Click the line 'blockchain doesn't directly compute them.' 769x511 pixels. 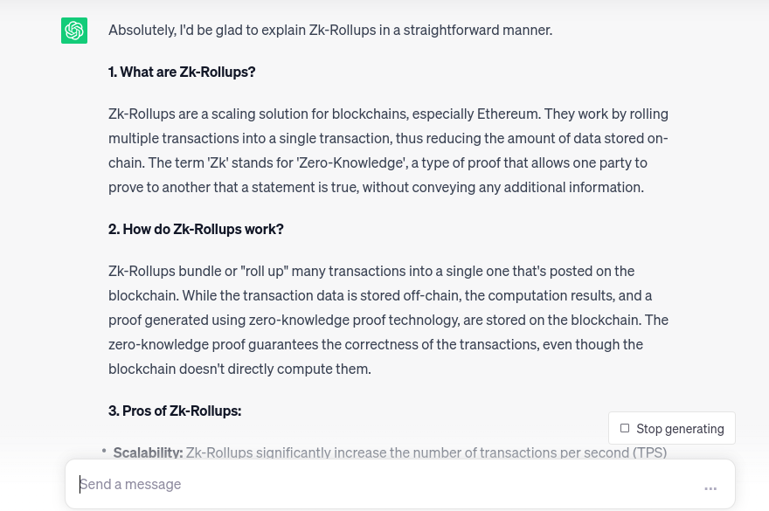(x=239, y=369)
